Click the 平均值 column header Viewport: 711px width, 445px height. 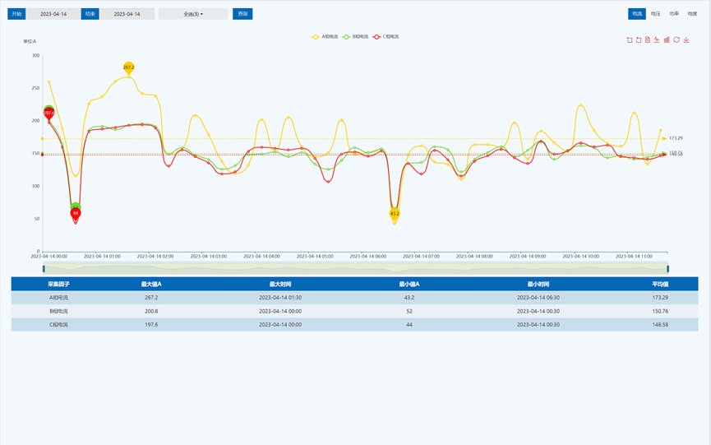point(660,285)
